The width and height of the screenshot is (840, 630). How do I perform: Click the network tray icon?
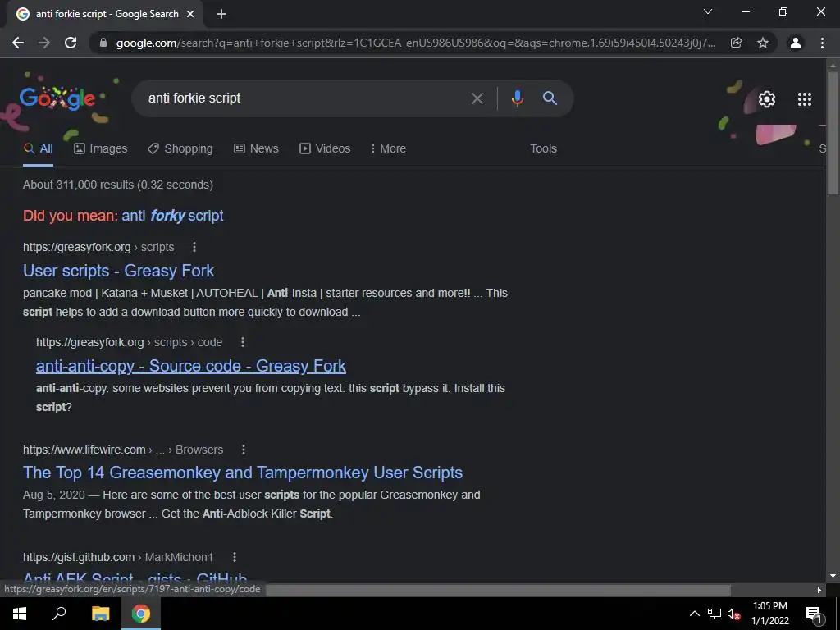[x=714, y=614]
